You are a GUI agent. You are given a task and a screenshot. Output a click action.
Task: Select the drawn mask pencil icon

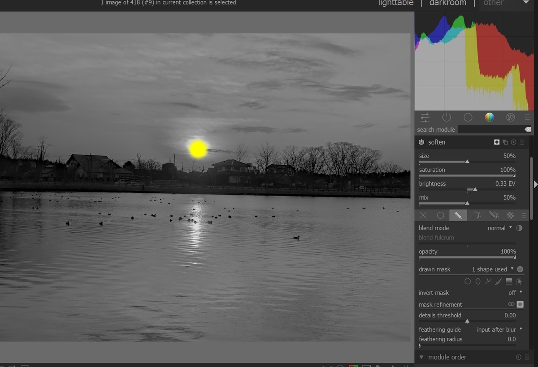(458, 215)
